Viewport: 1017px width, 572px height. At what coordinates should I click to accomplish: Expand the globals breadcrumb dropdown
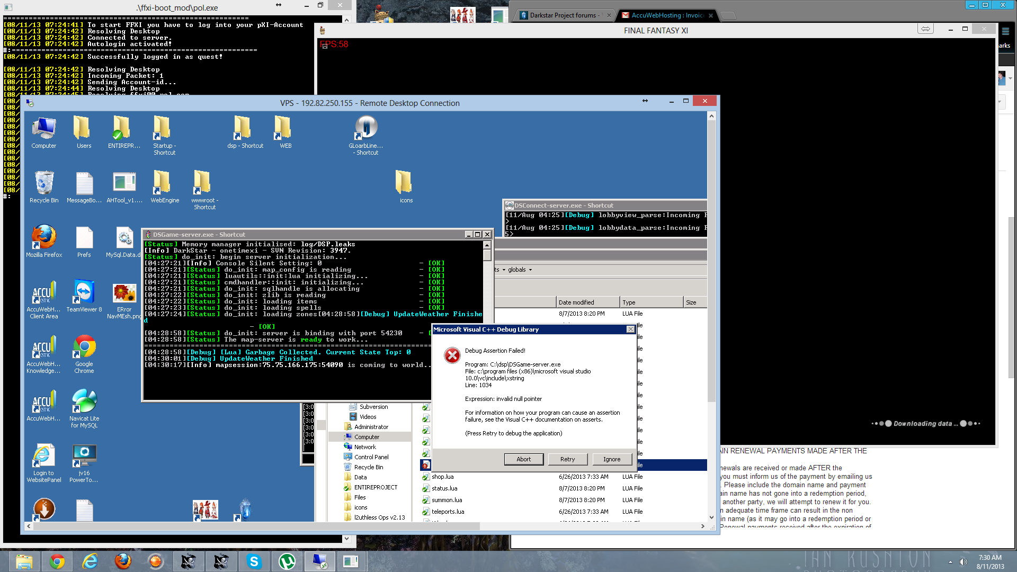pos(530,270)
